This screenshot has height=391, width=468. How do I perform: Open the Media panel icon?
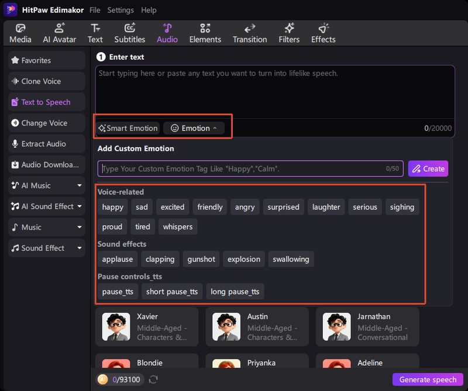[20, 33]
